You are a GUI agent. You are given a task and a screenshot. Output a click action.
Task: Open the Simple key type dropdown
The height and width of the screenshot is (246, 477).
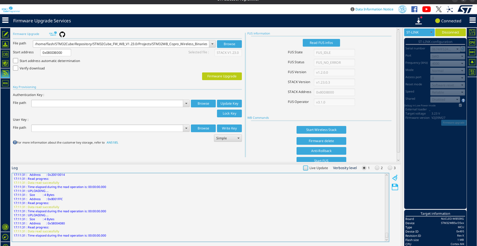pyautogui.click(x=228, y=138)
